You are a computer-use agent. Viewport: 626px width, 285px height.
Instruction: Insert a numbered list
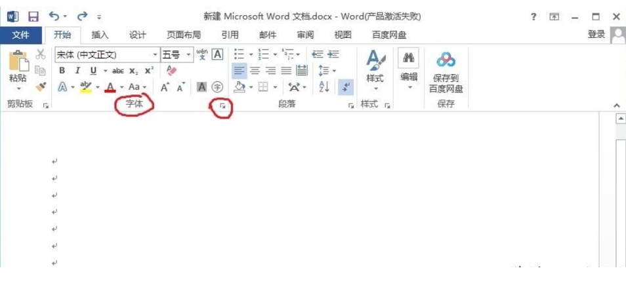tap(264, 54)
